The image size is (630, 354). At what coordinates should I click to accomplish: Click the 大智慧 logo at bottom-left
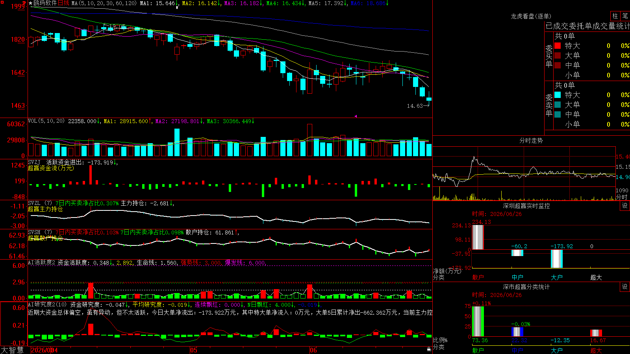coord(12,350)
